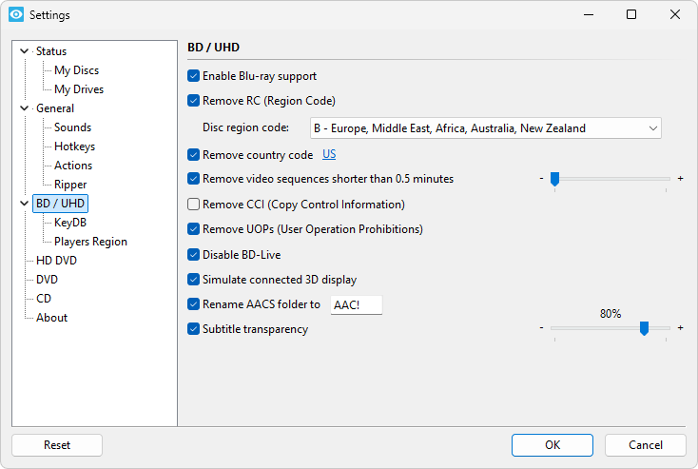
Task: Go to the Hotkeys settings
Action: [74, 147]
